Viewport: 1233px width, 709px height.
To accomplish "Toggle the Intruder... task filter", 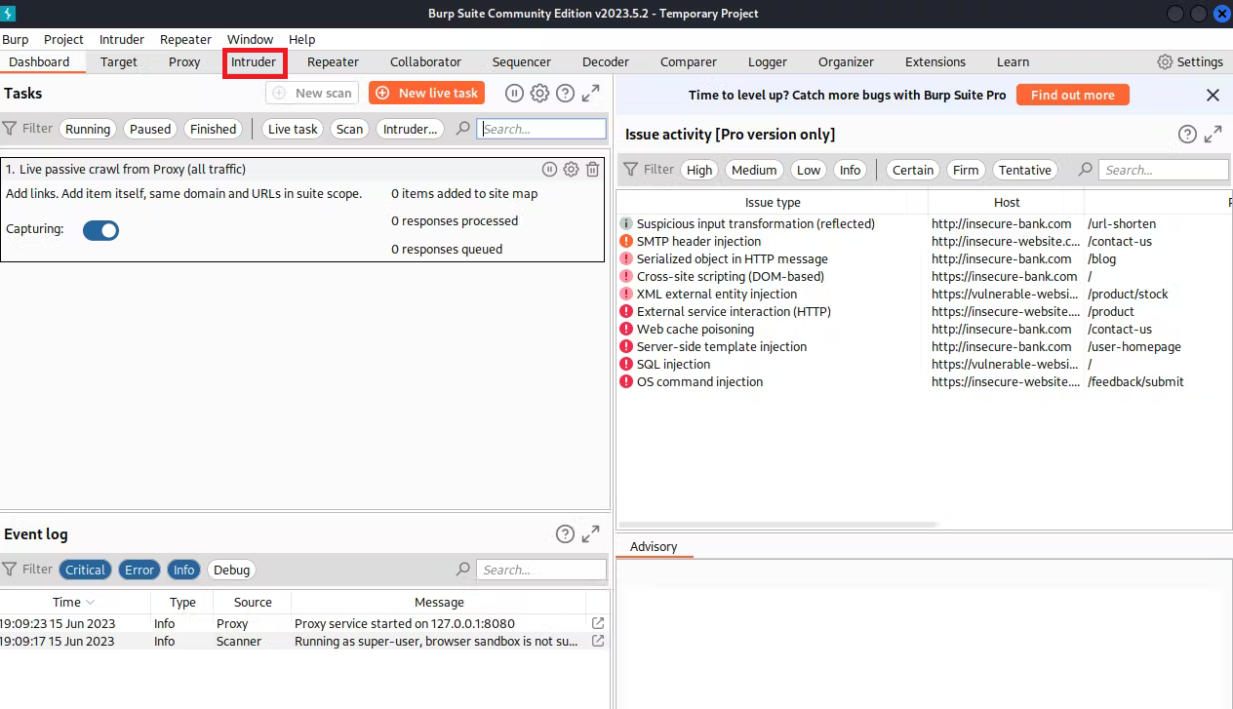I will (x=410, y=129).
